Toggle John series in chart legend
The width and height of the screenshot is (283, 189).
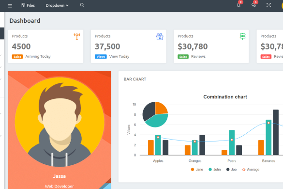[x=215, y=170]
